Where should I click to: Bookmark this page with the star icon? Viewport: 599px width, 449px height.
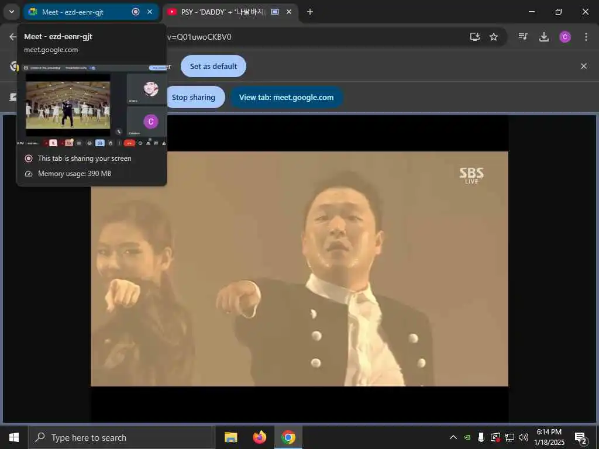[494, 37]
